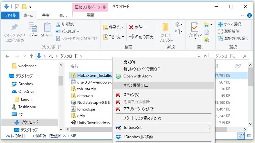Select workspace folder in navigation pane
The width and height of the screenshot is (255, 143).
pos(25,66)
